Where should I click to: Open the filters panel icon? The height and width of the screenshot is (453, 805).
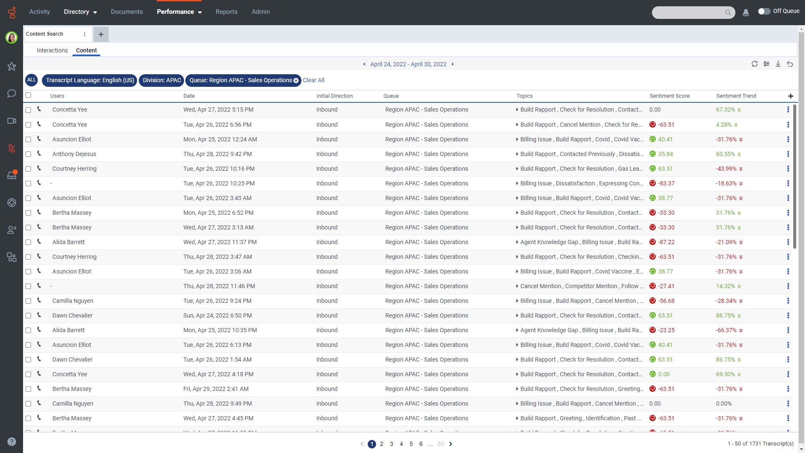point(766,64)
